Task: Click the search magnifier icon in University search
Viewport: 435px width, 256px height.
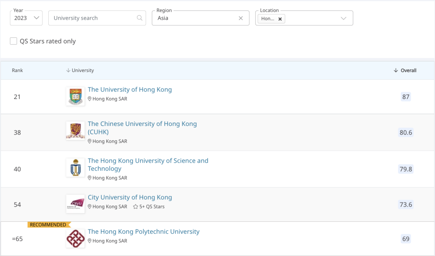Action: tap(139, 18)
